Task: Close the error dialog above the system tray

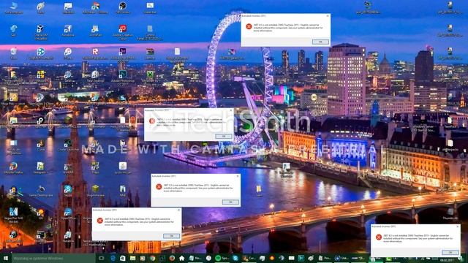Action: point(458,226)
